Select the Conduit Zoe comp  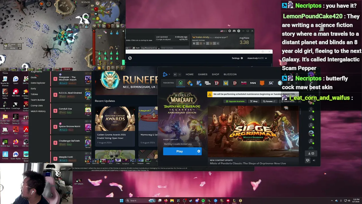tap(71, 110)
